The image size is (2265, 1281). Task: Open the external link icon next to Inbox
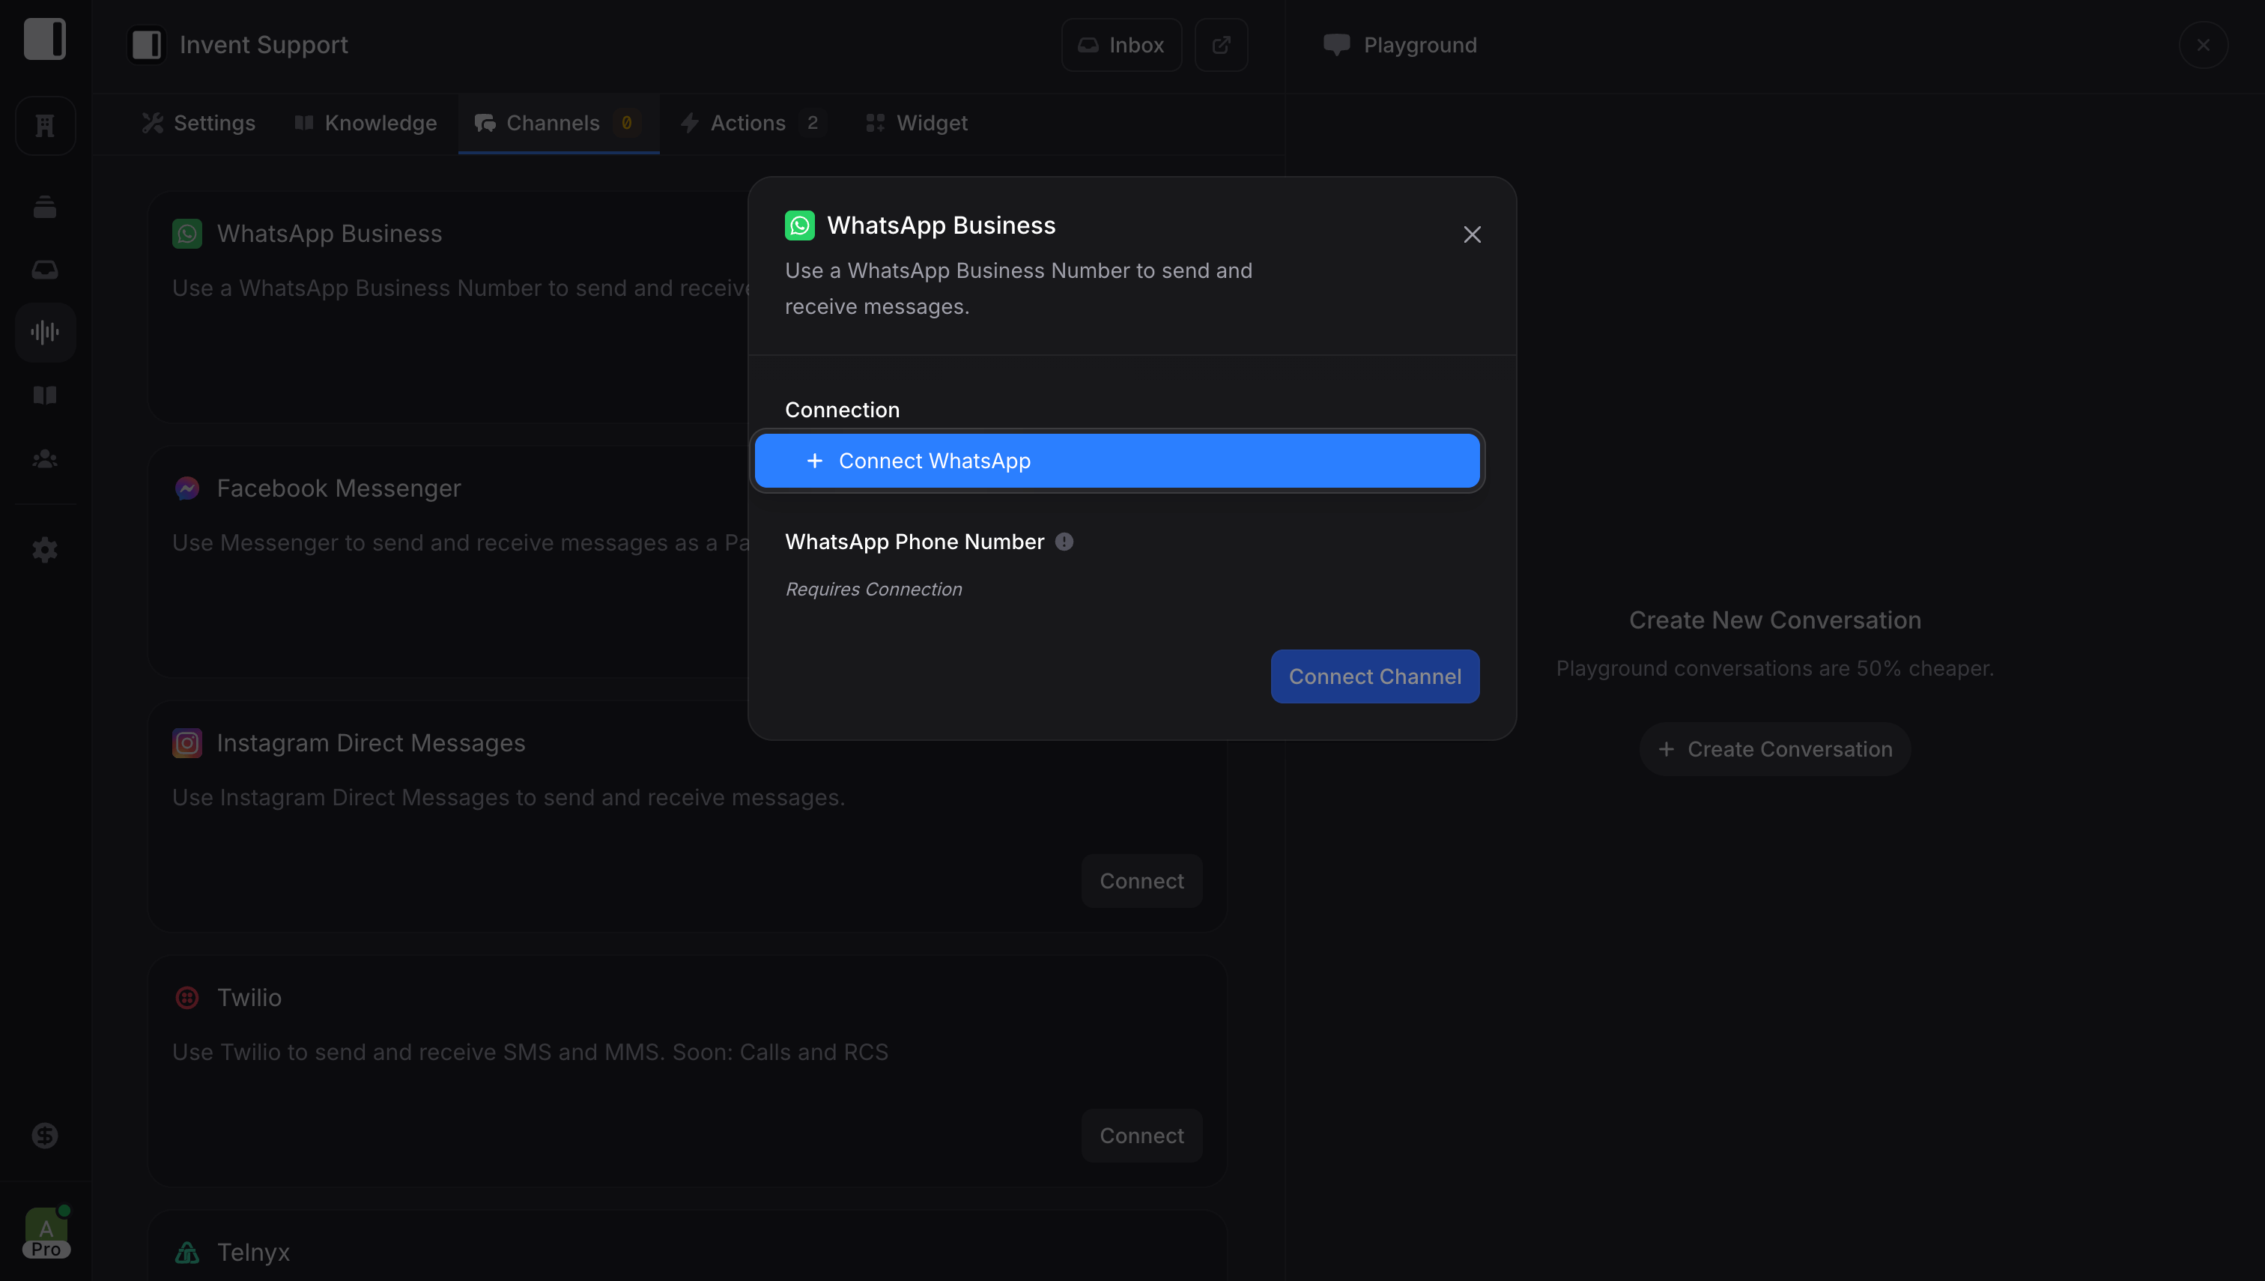click(1221, 44)
